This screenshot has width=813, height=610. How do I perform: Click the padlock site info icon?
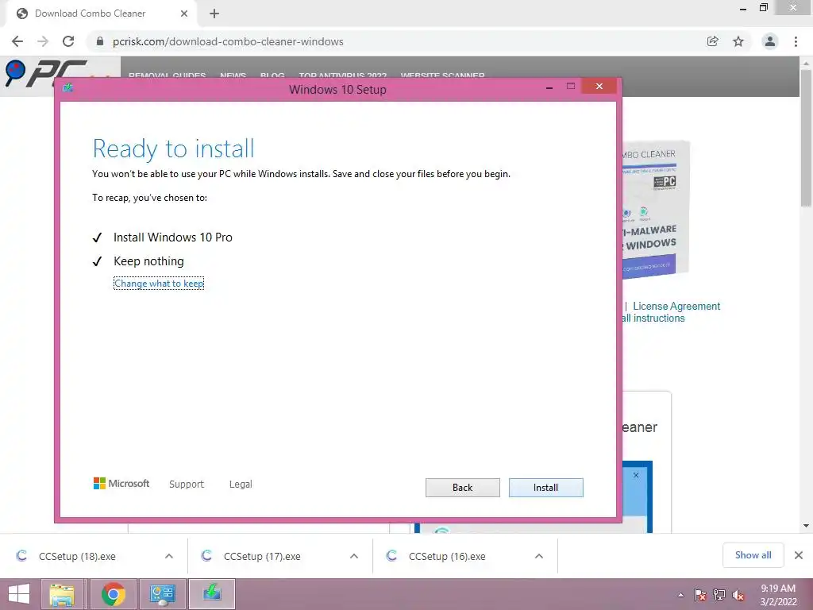(x=100, y=41)
